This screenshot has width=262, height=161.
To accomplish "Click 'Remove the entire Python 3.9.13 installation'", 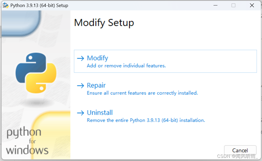I will tap(145, 120).
